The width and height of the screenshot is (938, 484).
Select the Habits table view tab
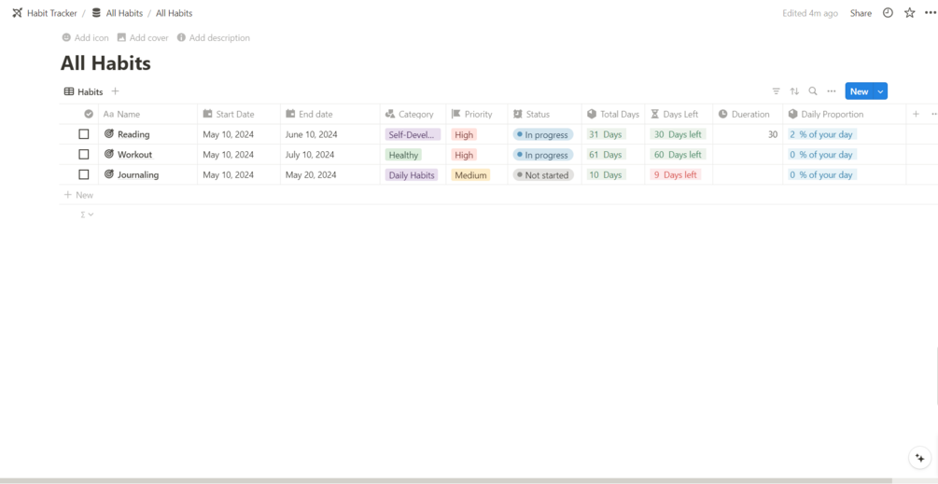coord(84,91)
